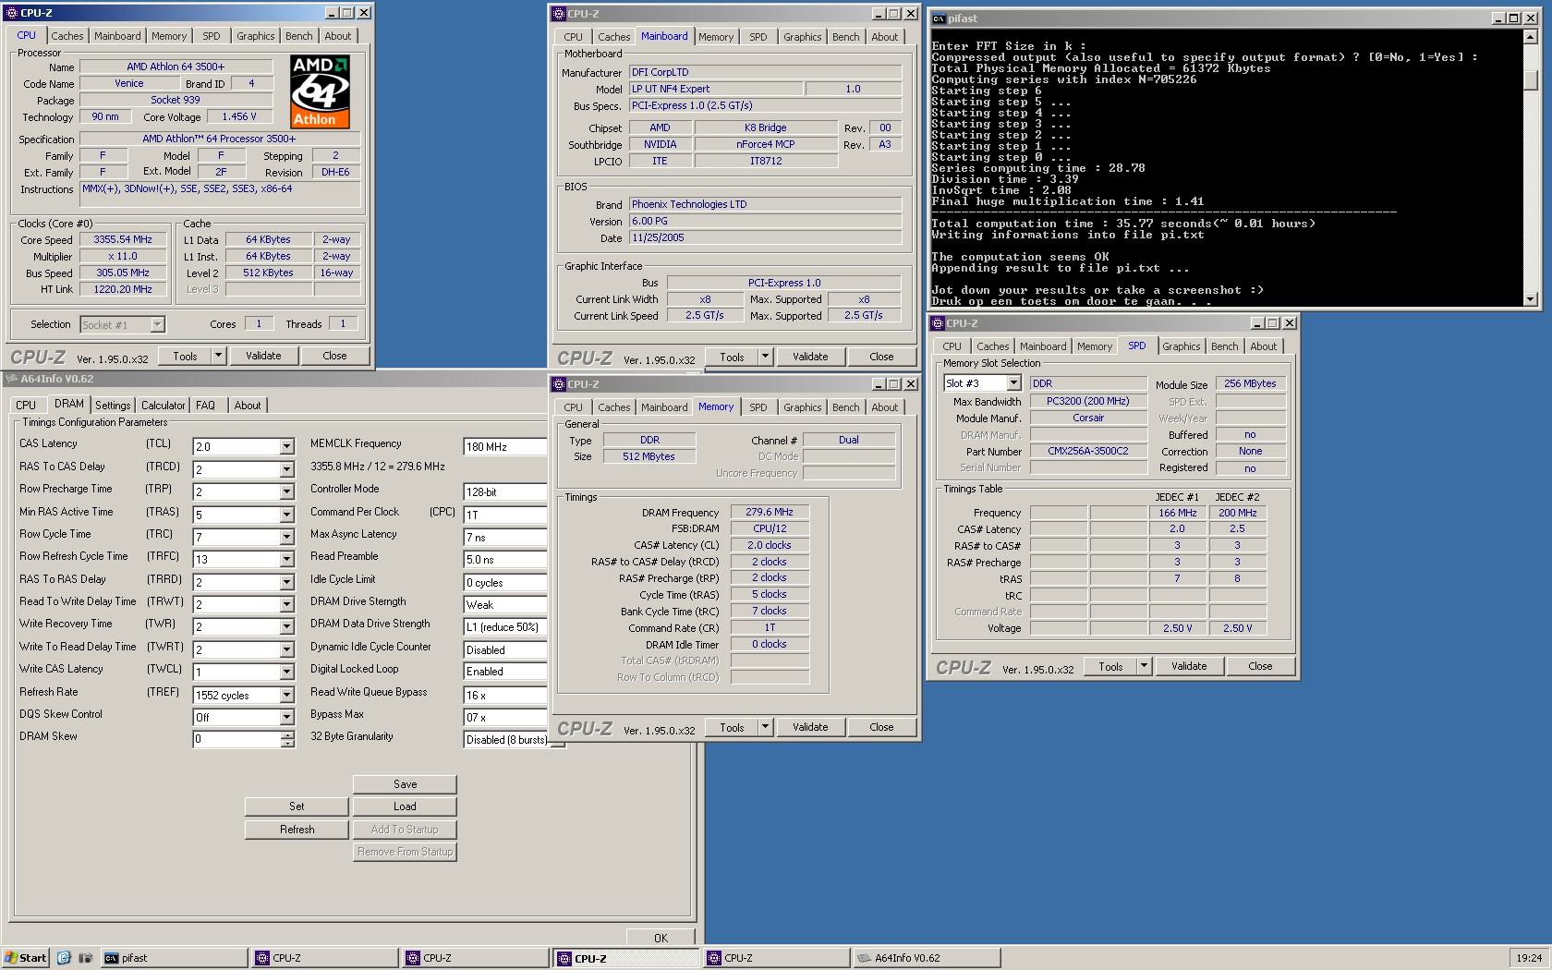Click Close in the Mainboard CPU-Z window
The width and height of the screenshot is (1552, 970).
(x=881, y=357)
